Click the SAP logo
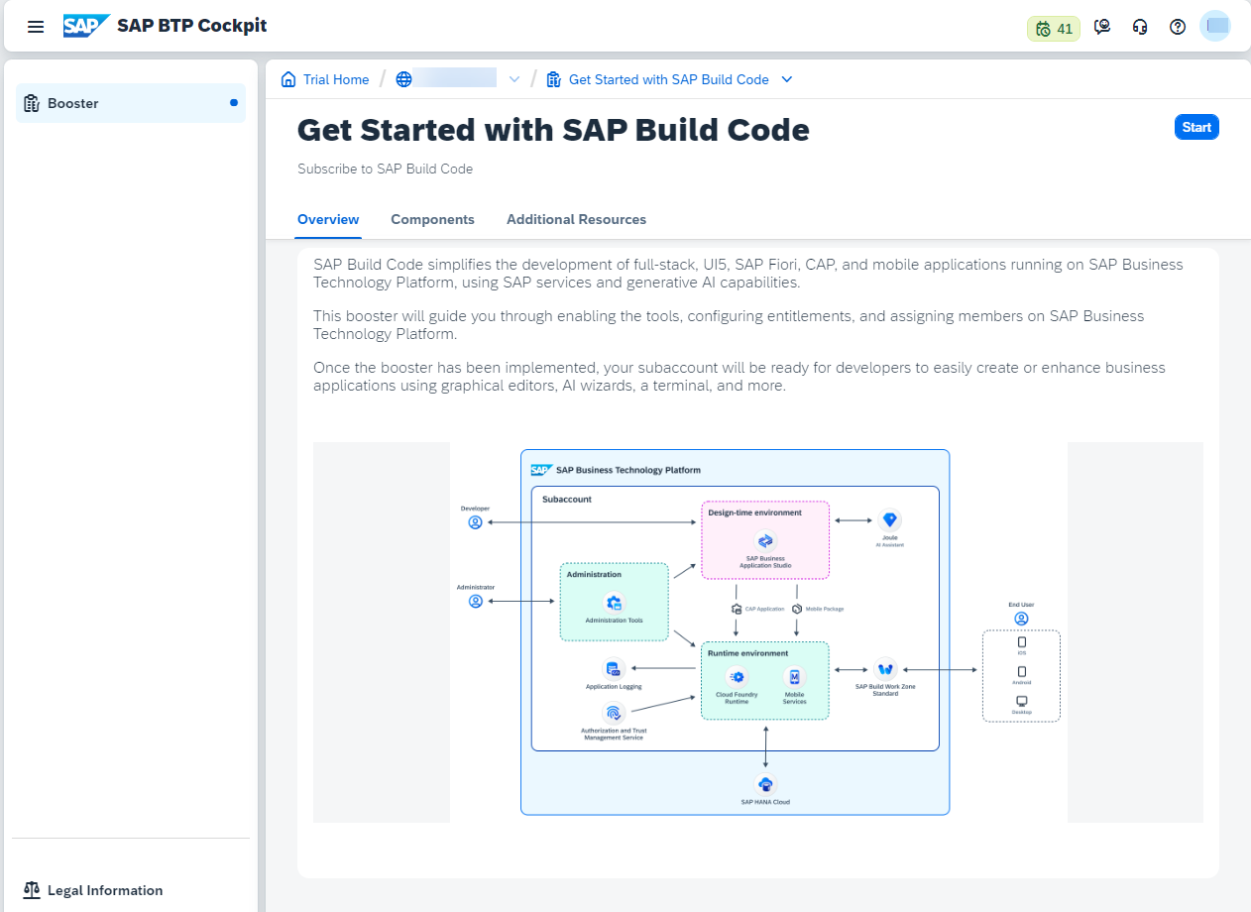Viewport: 1251px width, 912px height. click(x=86, y=26)
